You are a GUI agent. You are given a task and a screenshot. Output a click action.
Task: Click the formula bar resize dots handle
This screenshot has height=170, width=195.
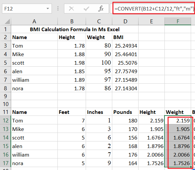(58, 9)
